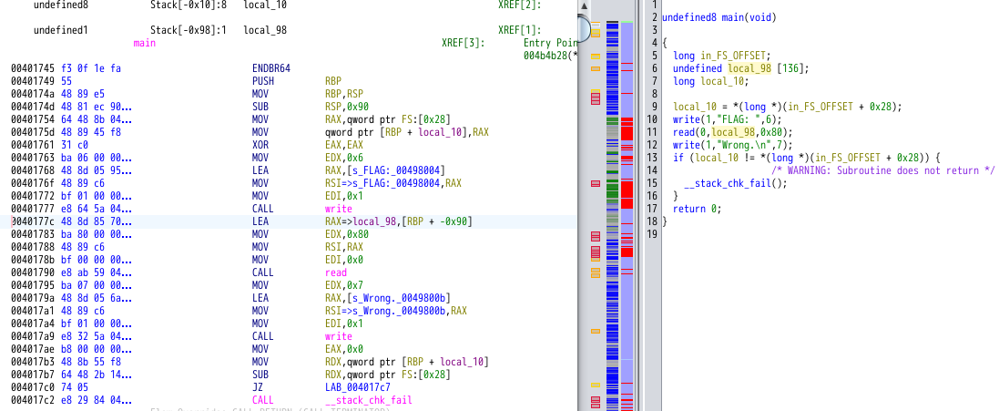
Task: Click write call on decompiler line 10
Action: coord(686,119)
